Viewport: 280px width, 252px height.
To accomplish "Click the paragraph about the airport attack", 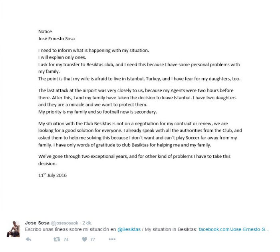I will click(x=137, y=97).
